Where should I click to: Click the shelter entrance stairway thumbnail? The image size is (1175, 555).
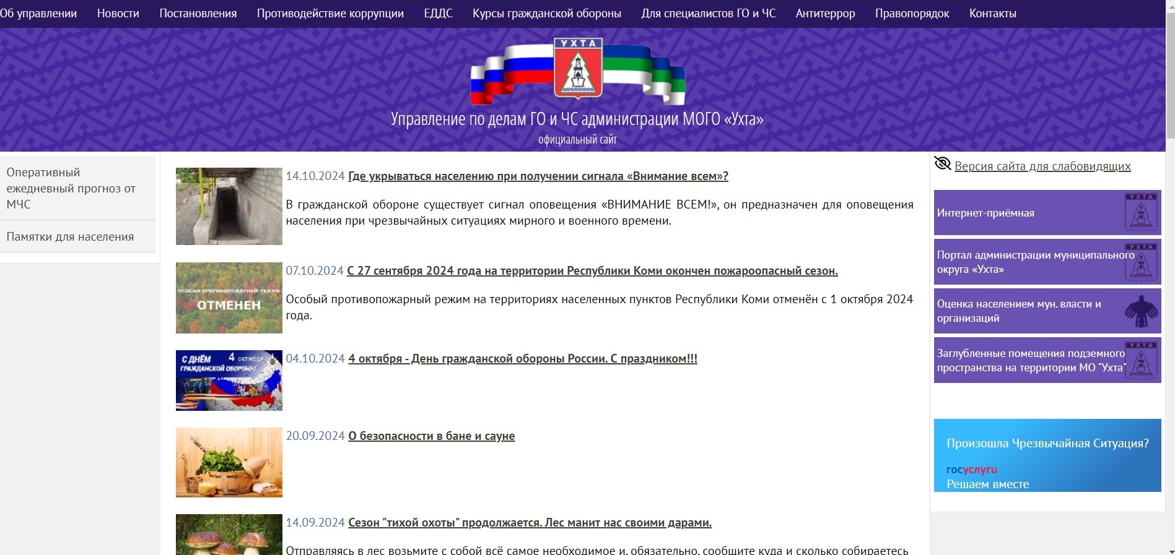(x=229, y=206)
